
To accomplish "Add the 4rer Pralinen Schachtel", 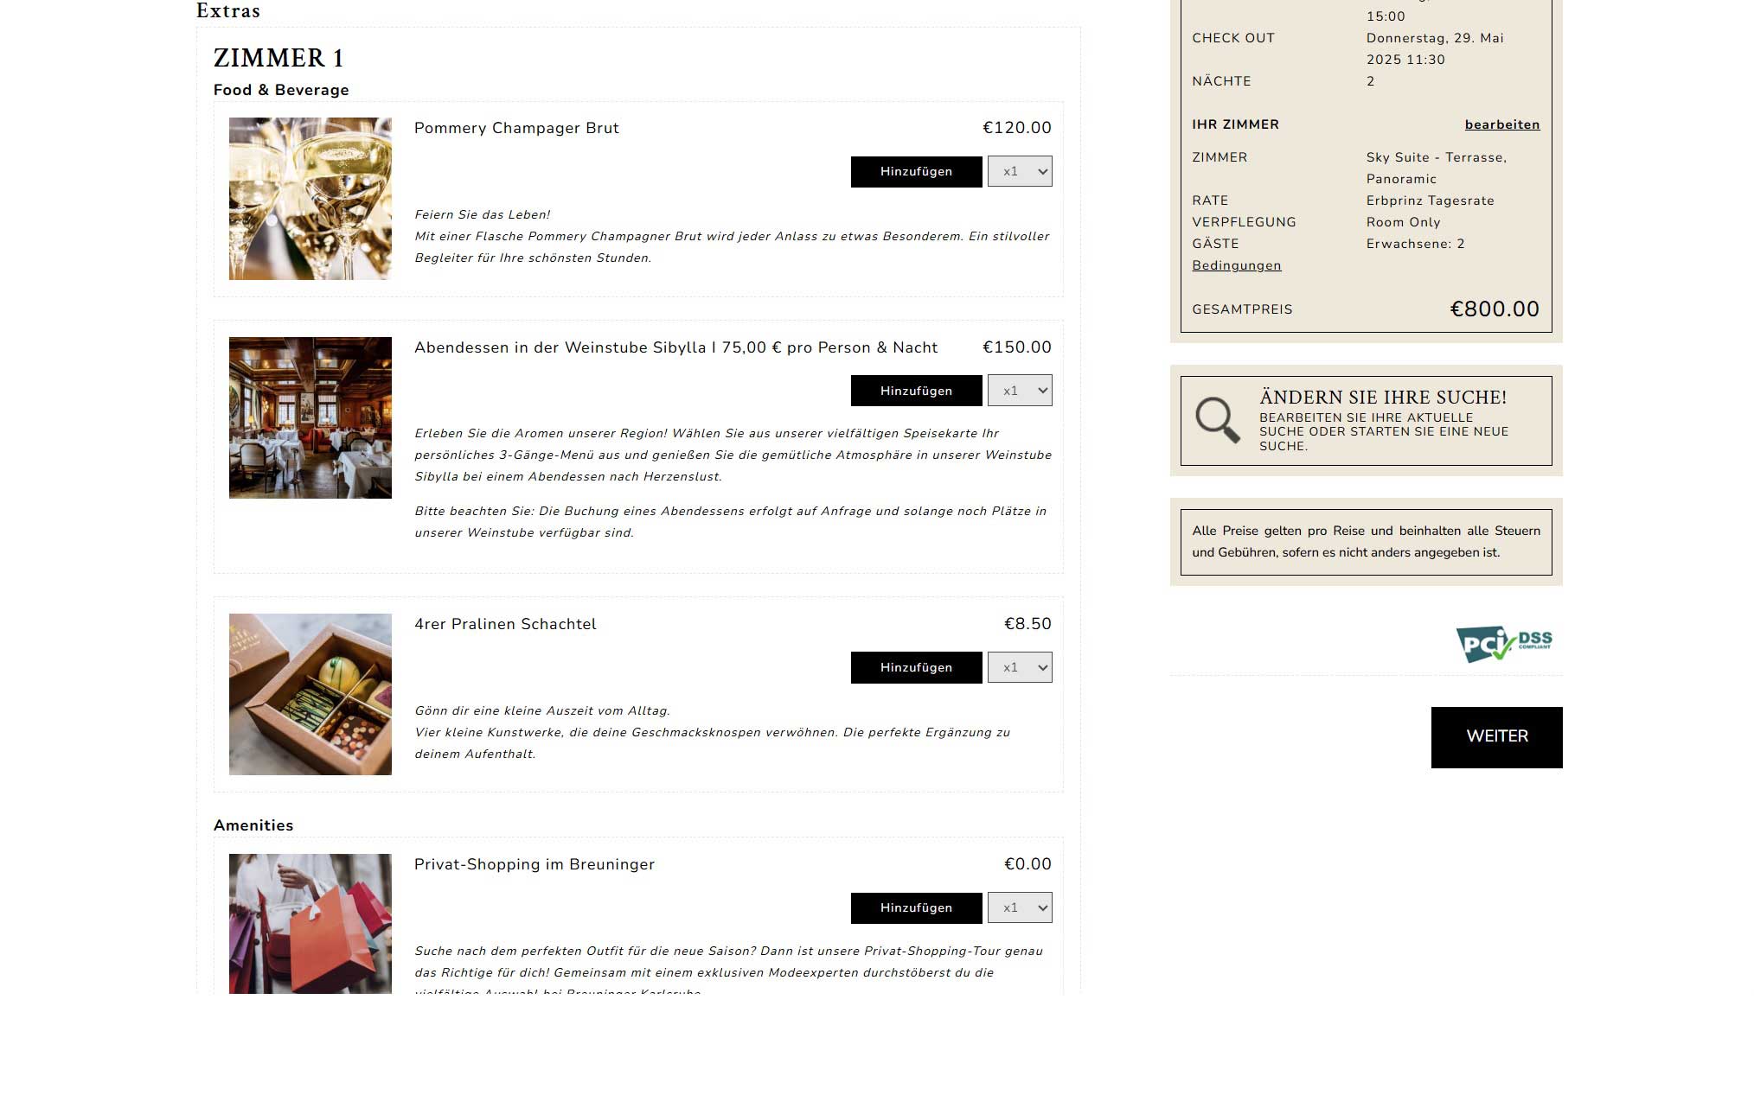I will (x=916, y=667).
